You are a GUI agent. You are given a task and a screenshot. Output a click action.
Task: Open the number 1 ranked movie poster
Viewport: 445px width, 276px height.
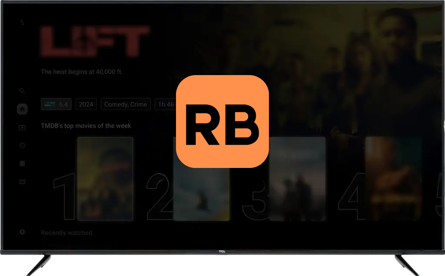click(x=105, y=179)
